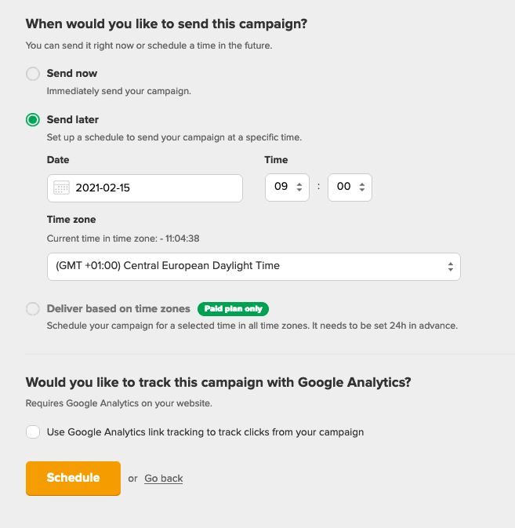Image resolution: width=515 pixels, height=528 pixels.
Task: Click the "Deliver based on time zones" label
Action: pos(118,309)
